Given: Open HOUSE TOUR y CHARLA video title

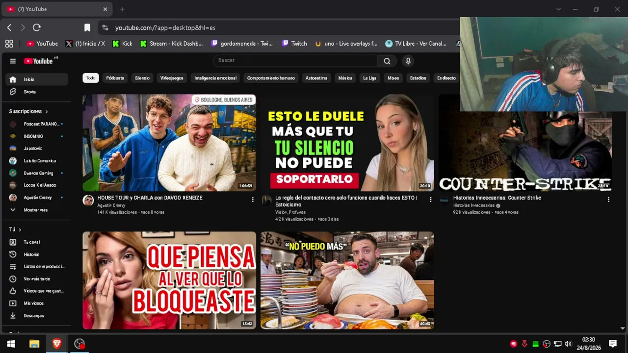Looking at the screenshot, I should pyautogui.click(x=150, y=198).
